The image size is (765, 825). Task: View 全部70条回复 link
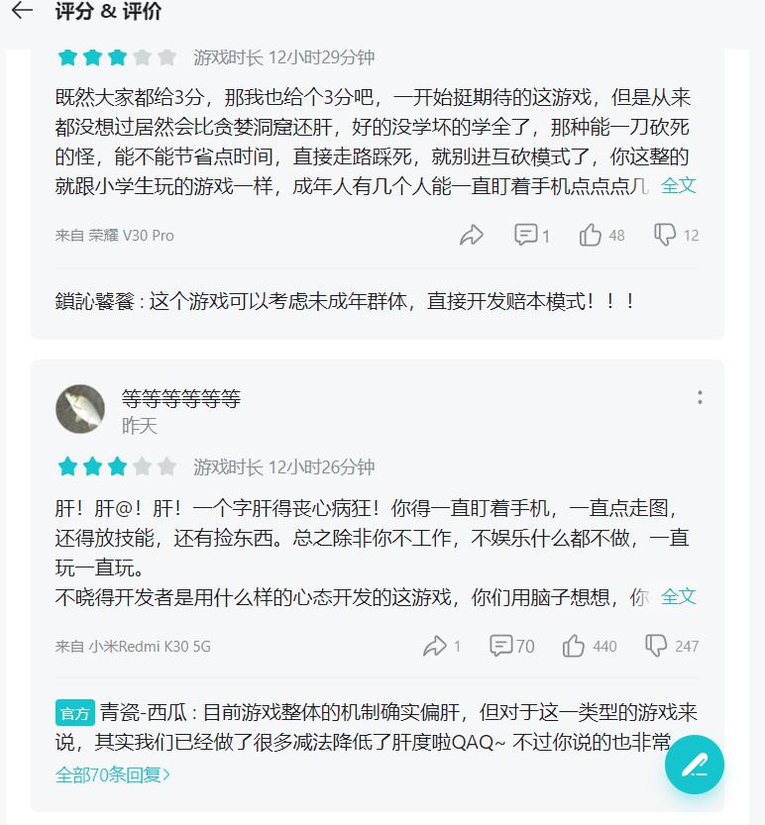113,774
